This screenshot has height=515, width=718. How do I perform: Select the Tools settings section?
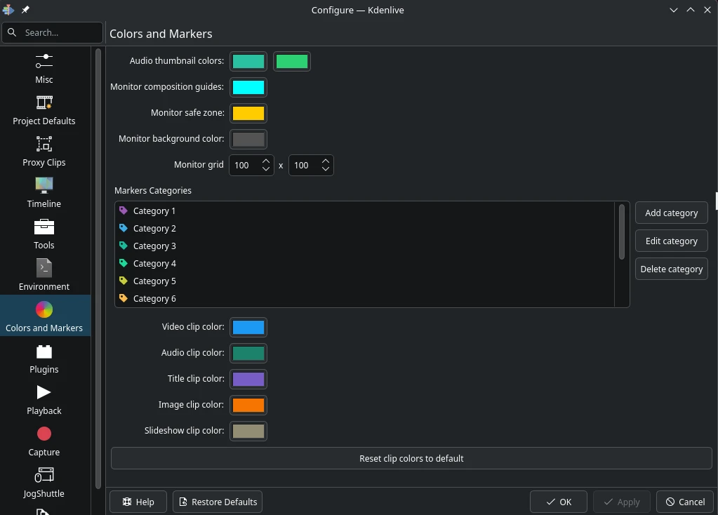44,234
